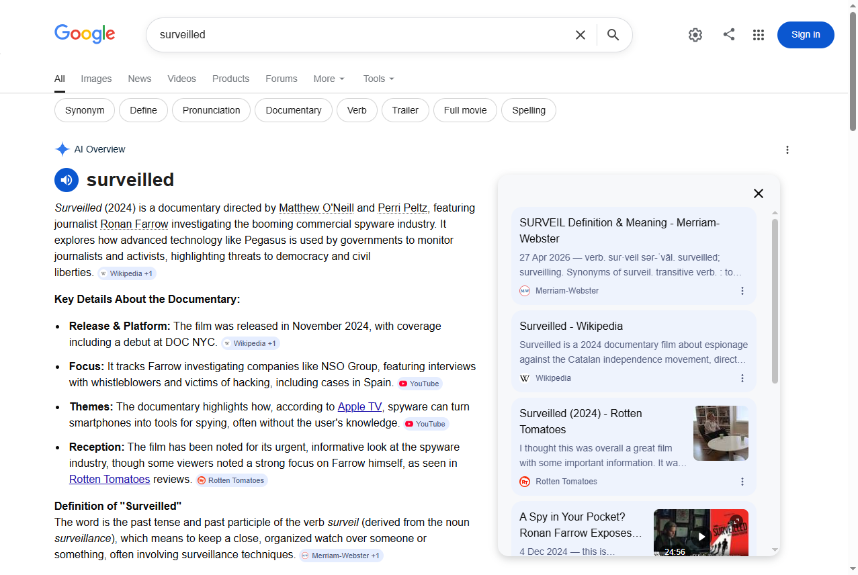Switch to the Videos tab
The image size is (858, 575).
click(181, 79)
